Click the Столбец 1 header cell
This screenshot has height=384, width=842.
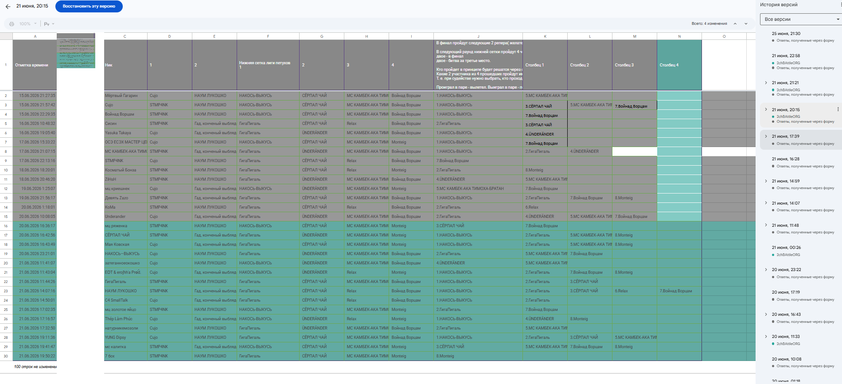click(545, 65)
